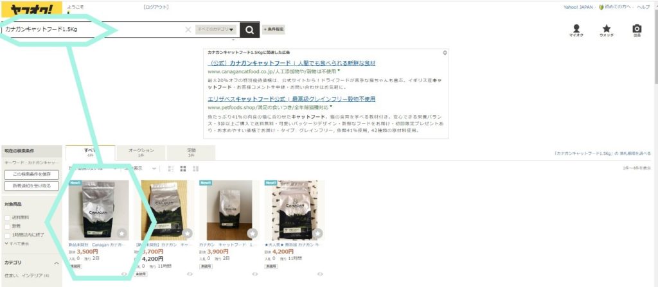Open the すべてのカテゴリ category dropdown

(216, 30)
